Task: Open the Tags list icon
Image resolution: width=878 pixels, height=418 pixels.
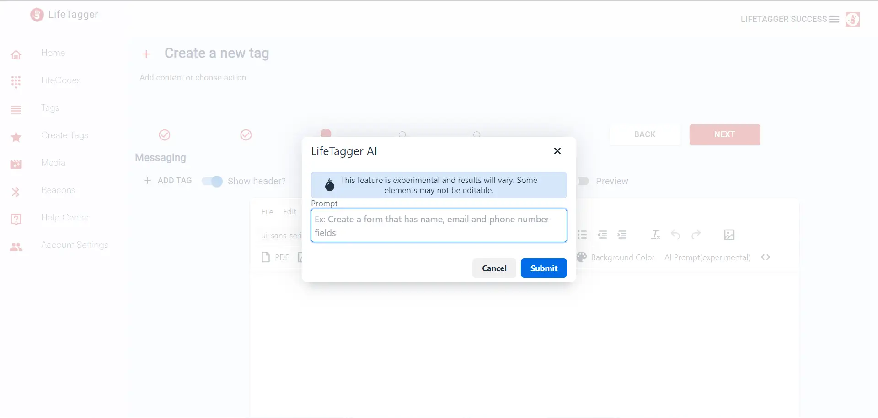Action: (x=16, y=109)
